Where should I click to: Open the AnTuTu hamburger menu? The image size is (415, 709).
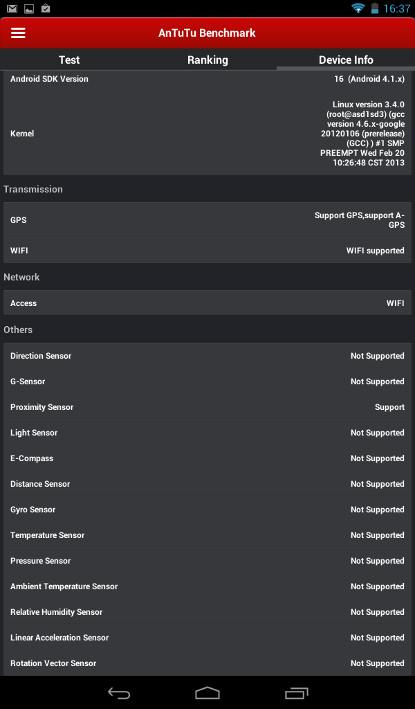point(18,33)
